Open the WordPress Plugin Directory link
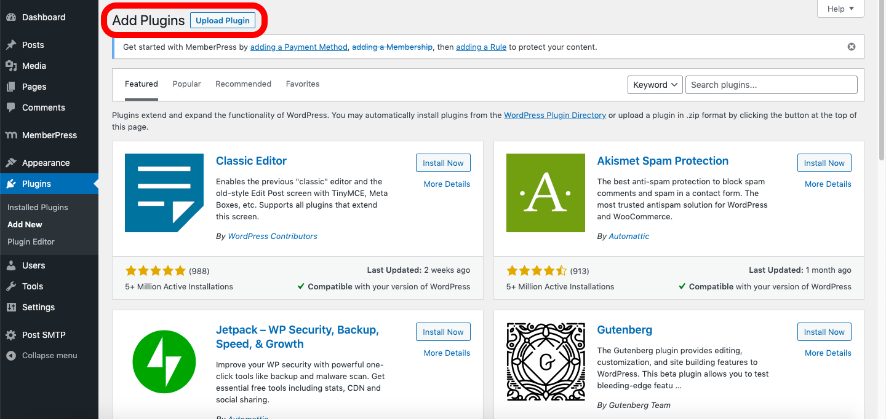Screen dimensions: 886x419 (555, 116)
